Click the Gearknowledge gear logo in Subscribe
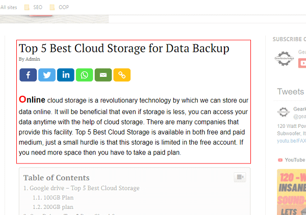 (x=284, y=59)
